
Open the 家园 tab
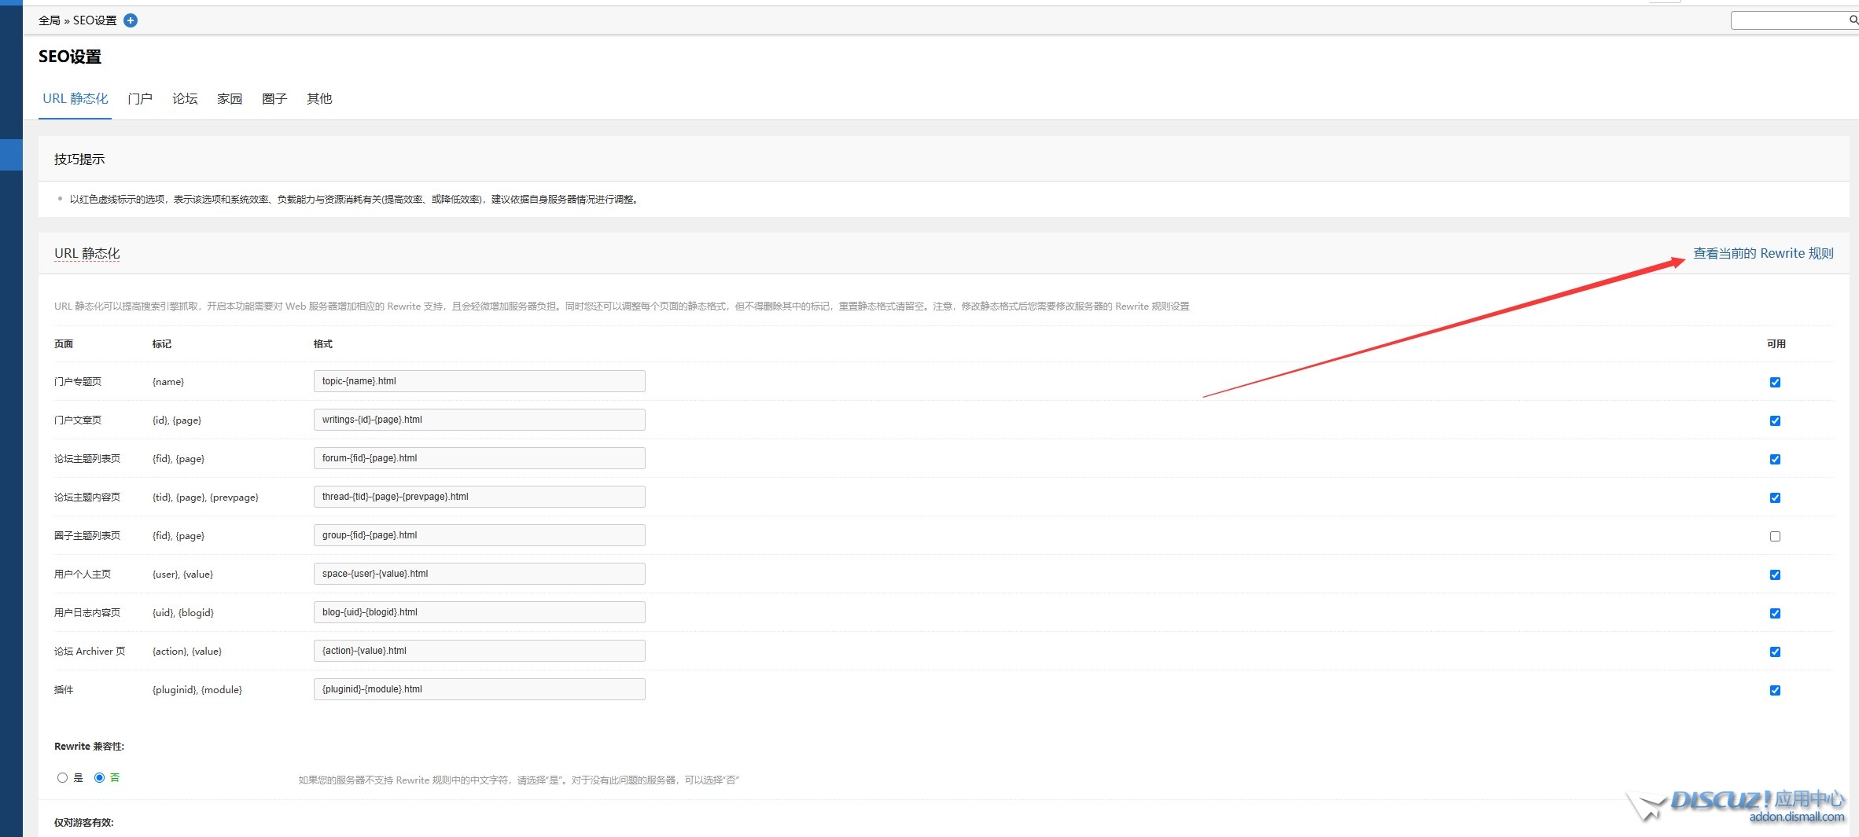point(230,99)
